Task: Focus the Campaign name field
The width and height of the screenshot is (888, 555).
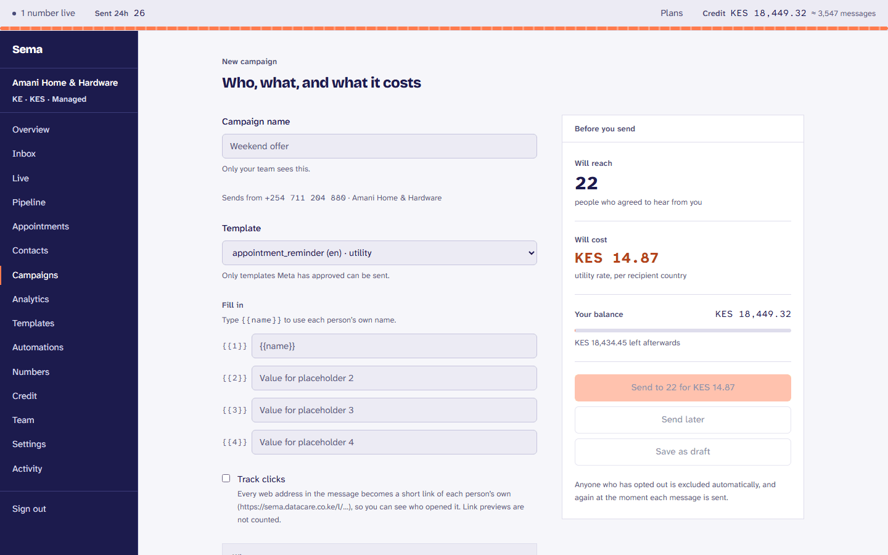Action: coord(379,146)
